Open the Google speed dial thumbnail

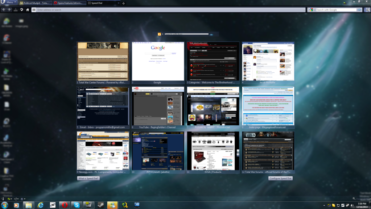pyautogui.click(x=158, y=61)
